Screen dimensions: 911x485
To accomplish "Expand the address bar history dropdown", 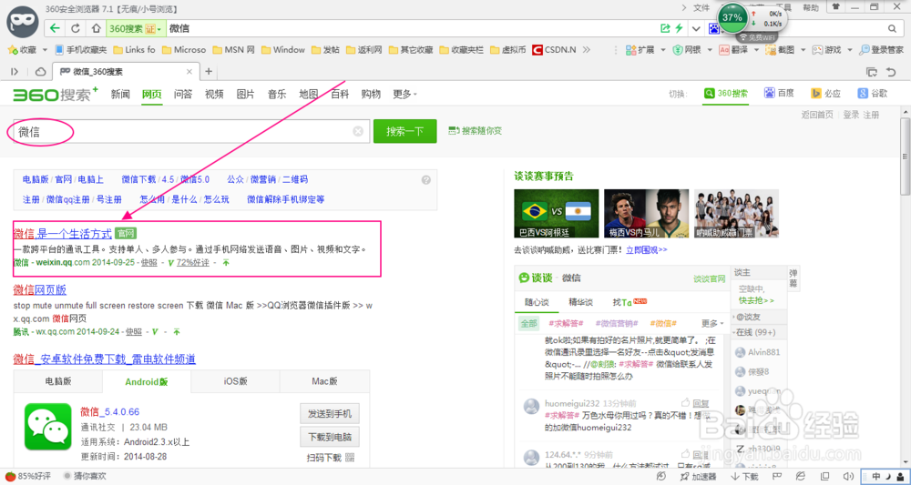I will tap(696, 28).
